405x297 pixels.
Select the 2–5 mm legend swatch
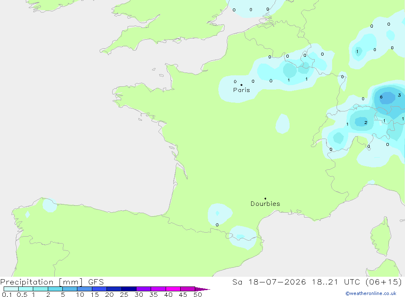click(55, 289)
